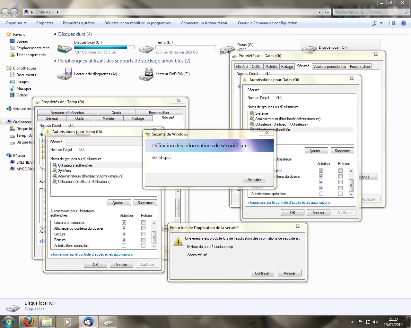Expand the breadcrumb arrow before Ordinateur

pos(32,12)
